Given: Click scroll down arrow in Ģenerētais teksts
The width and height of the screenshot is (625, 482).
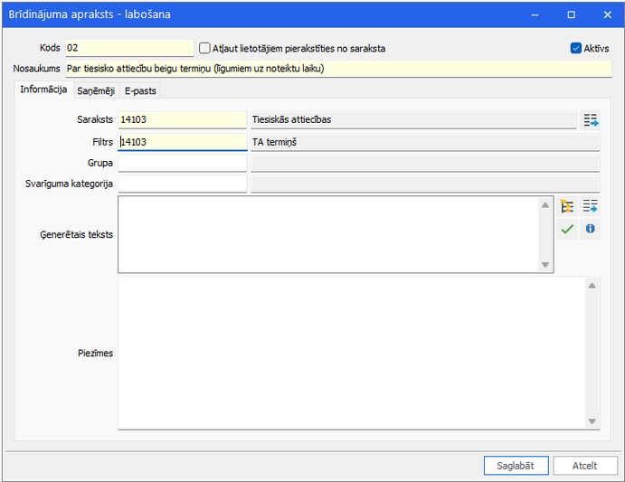Looking at the screenshot, I should [x=545, y=265].
